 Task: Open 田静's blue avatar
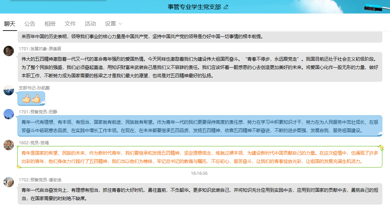(x=9, y=114)
